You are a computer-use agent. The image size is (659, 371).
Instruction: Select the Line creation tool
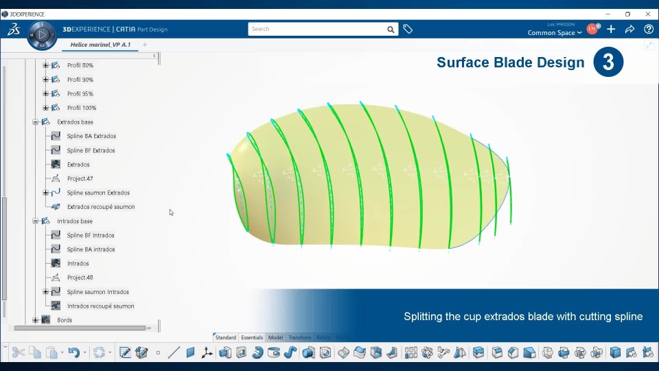coord(174,352)
